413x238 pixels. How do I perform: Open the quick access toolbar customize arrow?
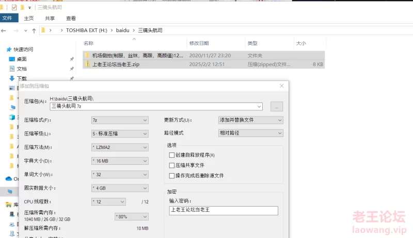29,8
